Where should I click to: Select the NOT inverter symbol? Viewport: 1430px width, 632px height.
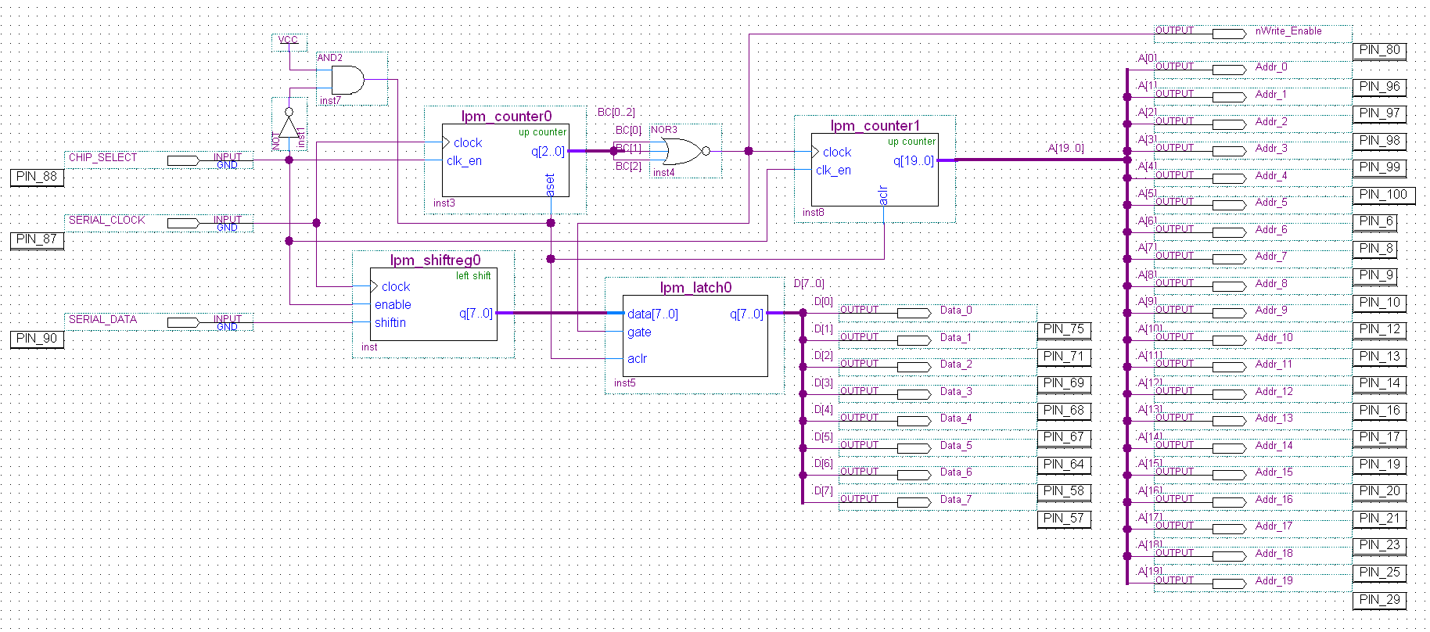click(x=289, y=123)
